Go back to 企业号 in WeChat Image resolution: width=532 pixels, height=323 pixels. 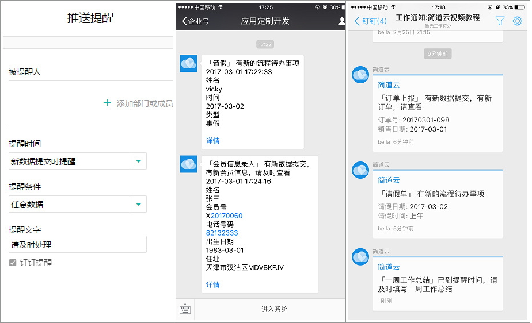pos(195,21)
